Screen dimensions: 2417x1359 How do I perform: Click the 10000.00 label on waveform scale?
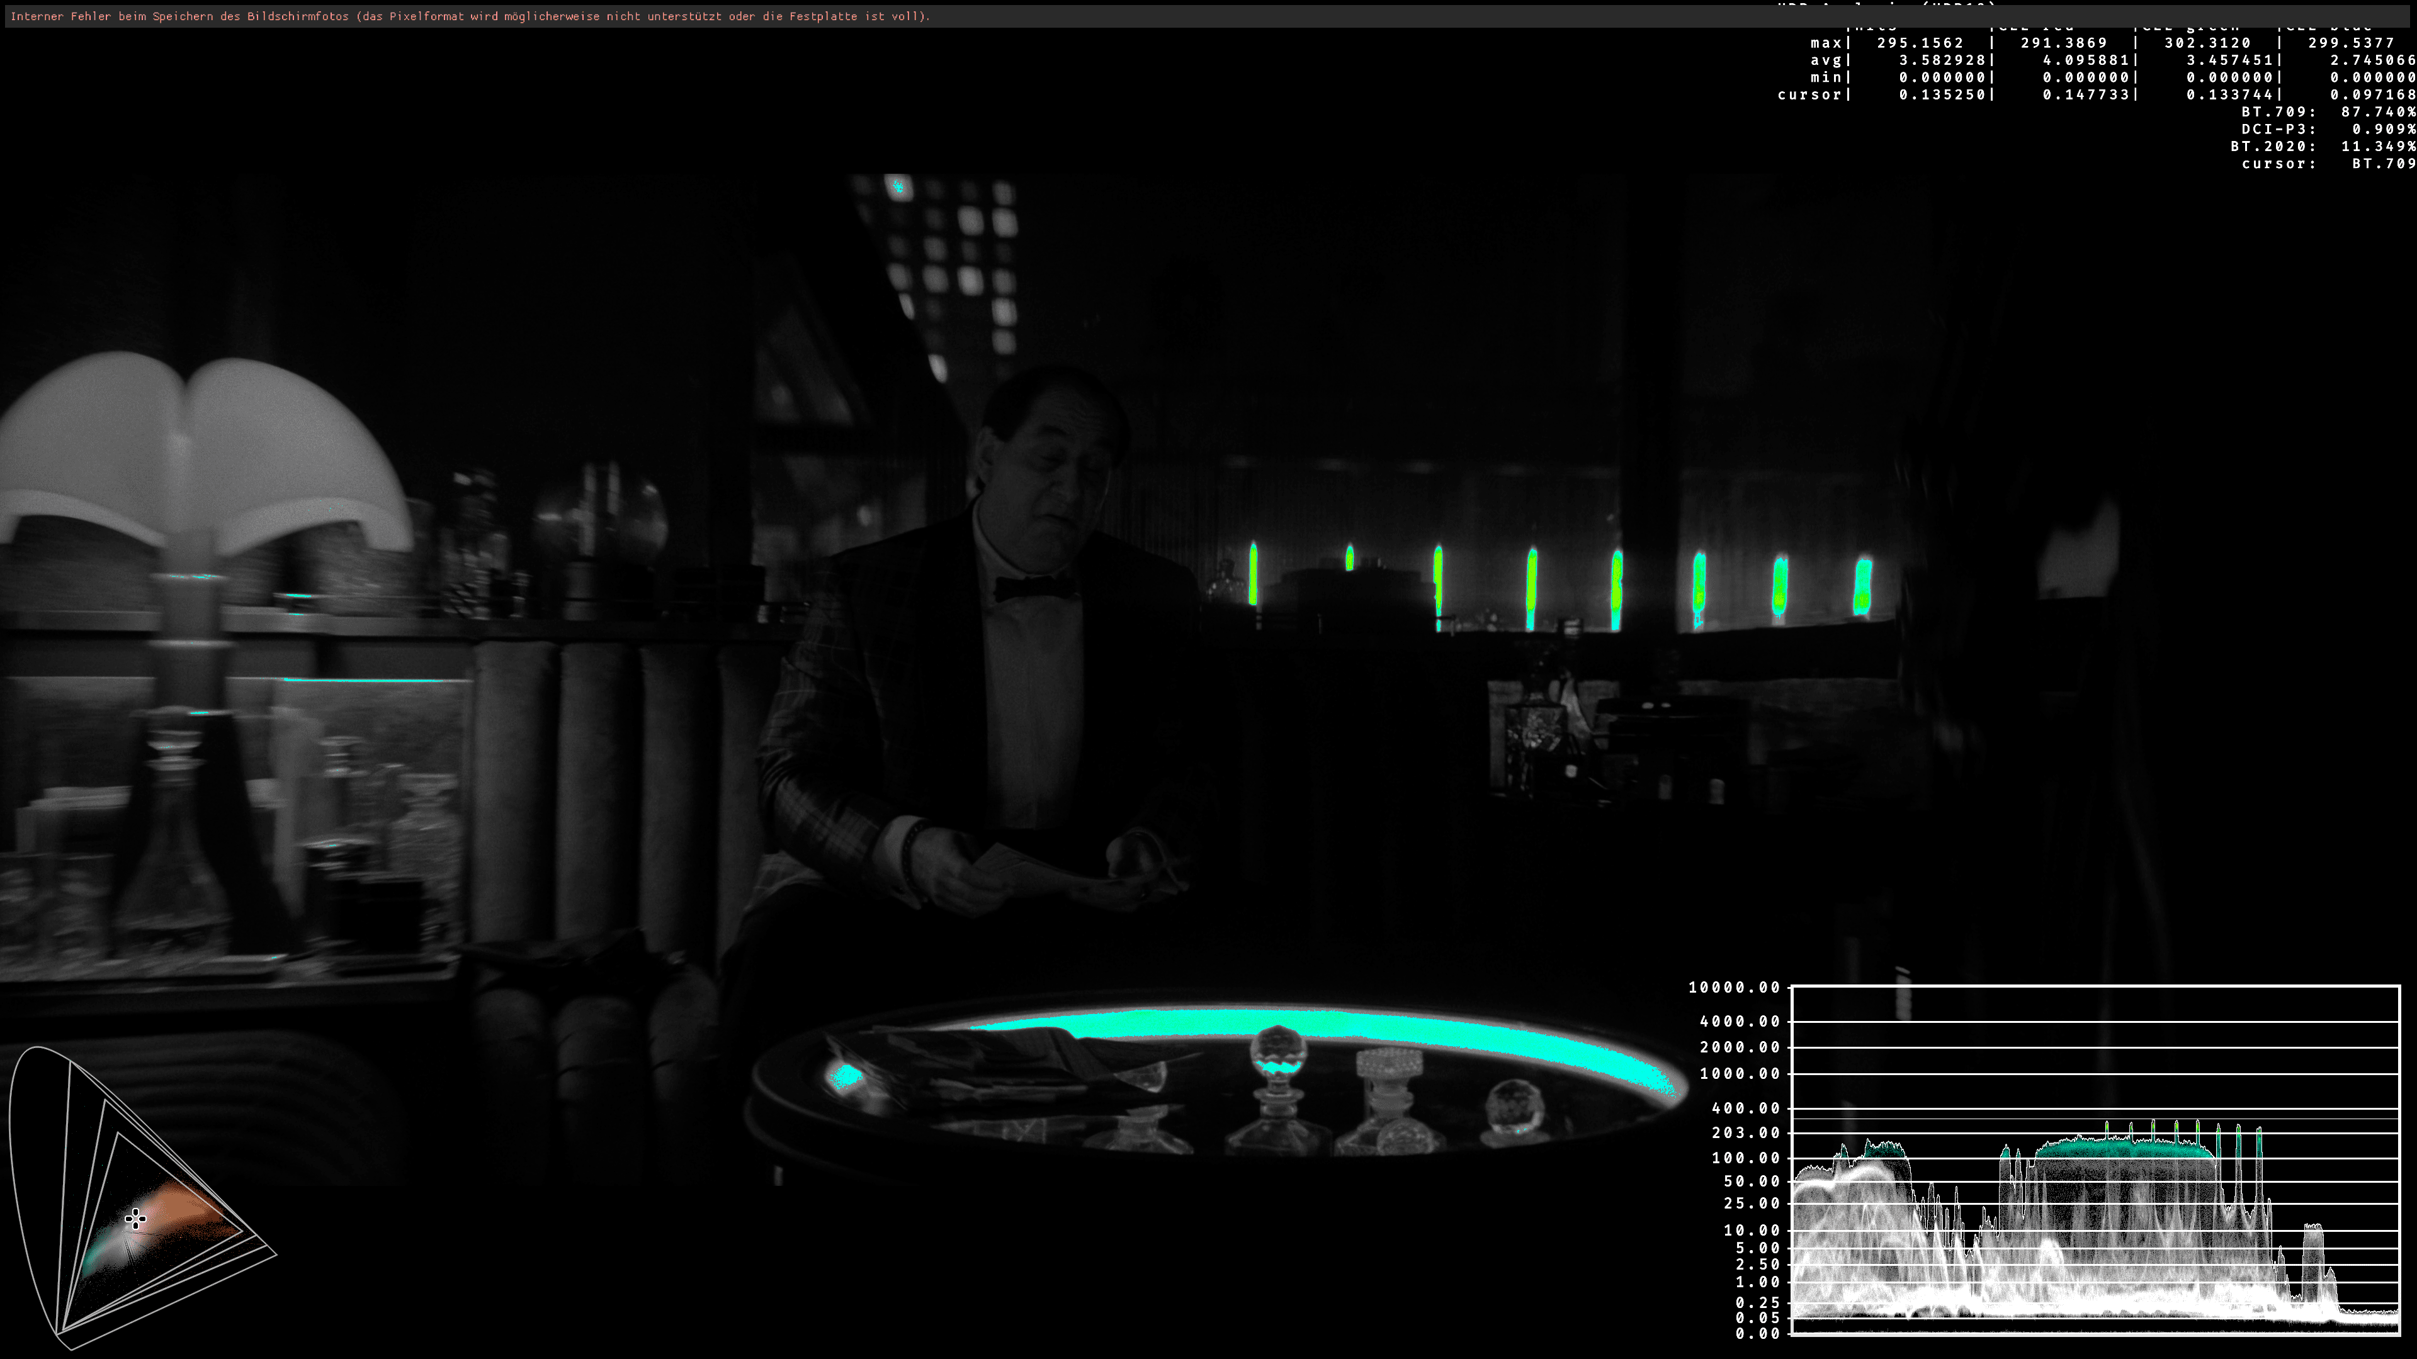point(1734,988)
